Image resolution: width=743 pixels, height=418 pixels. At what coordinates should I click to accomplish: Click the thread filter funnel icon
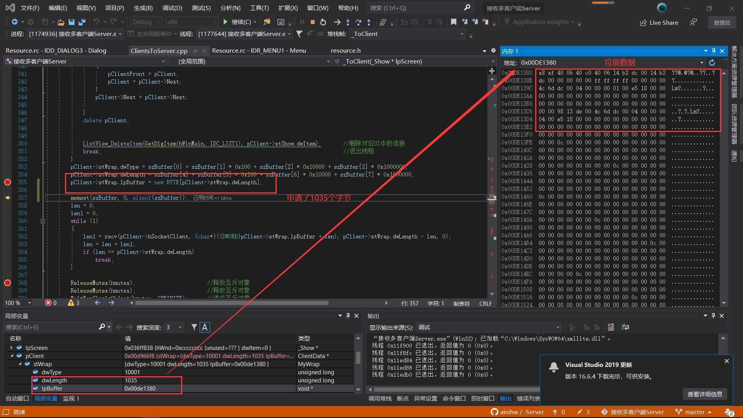[299, 34]
